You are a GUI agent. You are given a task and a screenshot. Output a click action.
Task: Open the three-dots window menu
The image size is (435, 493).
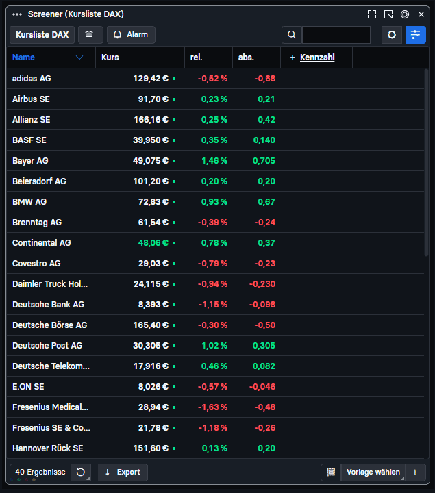17,14
